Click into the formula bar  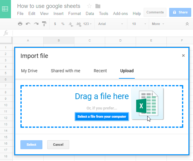click(x=103, y=33)
